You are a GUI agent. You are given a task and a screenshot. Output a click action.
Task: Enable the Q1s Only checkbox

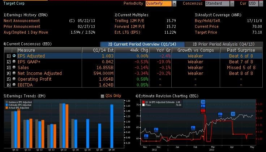click(x=102, y=96)
